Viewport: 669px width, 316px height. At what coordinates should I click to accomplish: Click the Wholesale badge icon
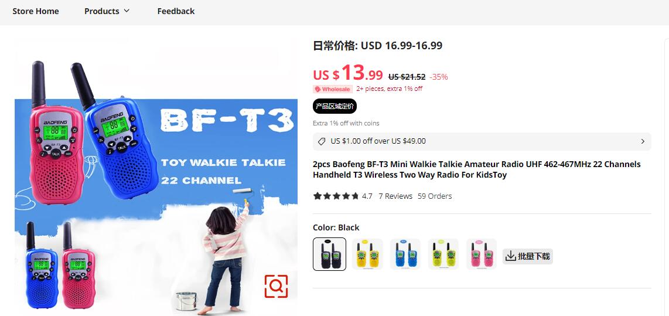click(x=318, y=89)
